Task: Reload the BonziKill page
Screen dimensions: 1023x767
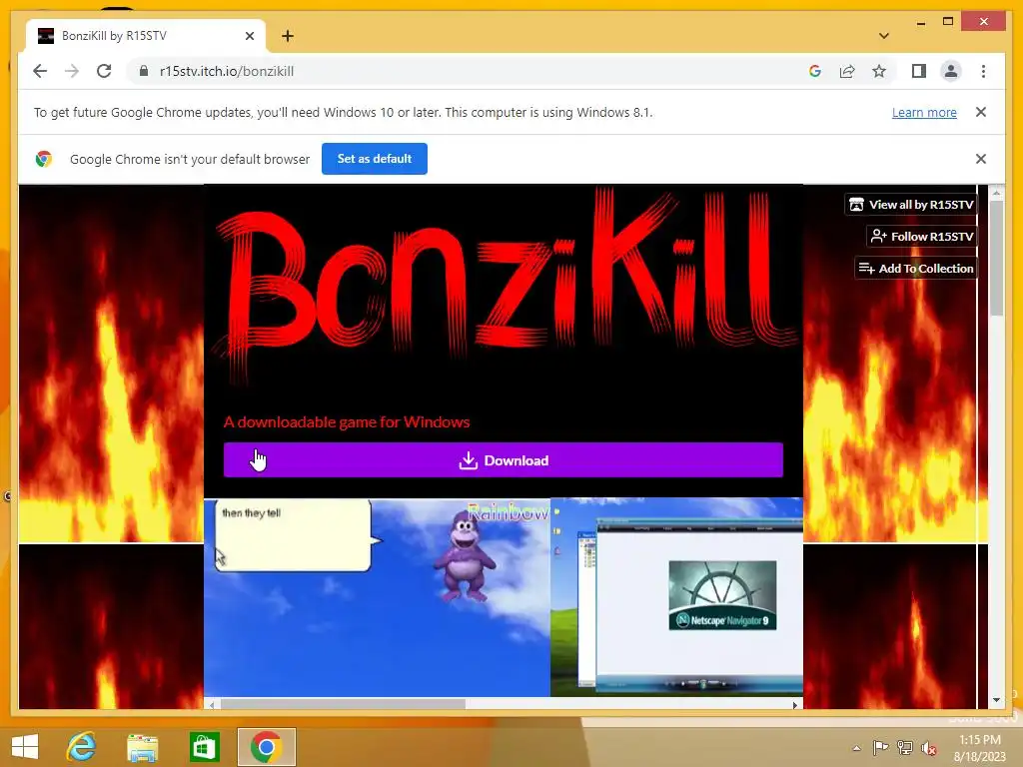Action: [104, 71]
